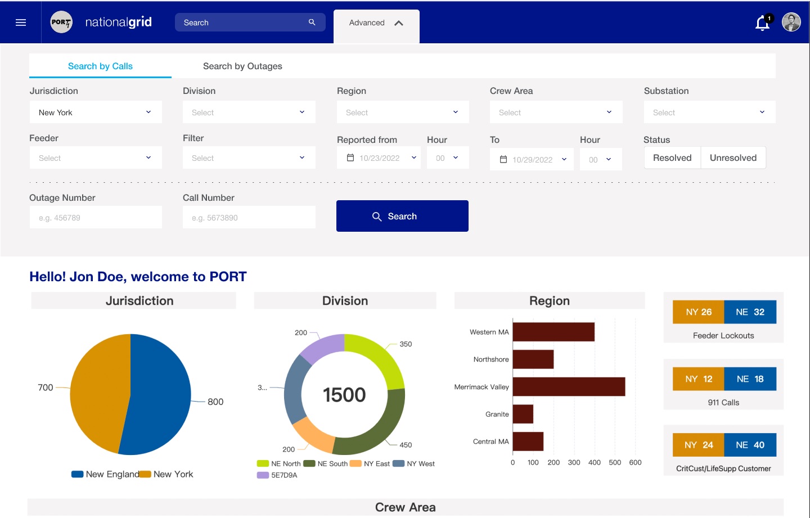Open the Substation select dropdown
810x518 pixels.
point(709,112)
